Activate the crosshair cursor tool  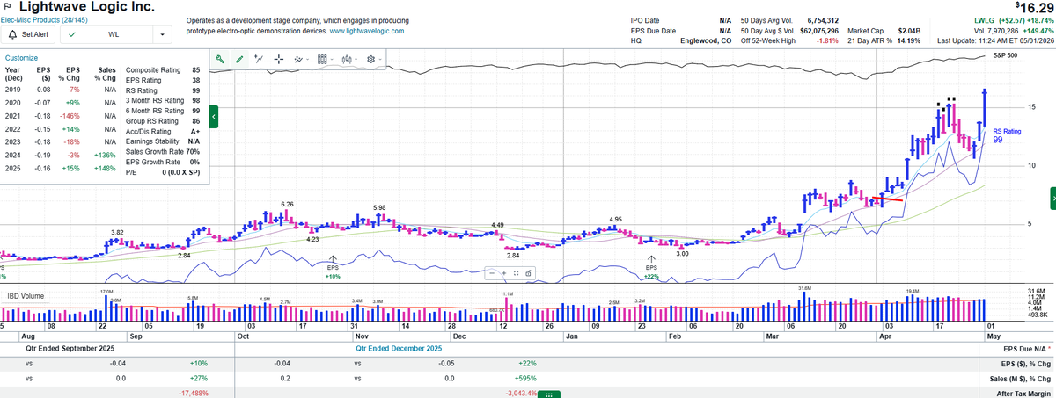pyautogui.click(x=278, y=59)
